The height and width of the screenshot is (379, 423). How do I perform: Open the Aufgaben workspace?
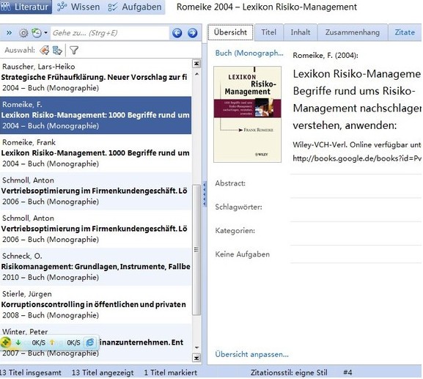tap(135, 7)
